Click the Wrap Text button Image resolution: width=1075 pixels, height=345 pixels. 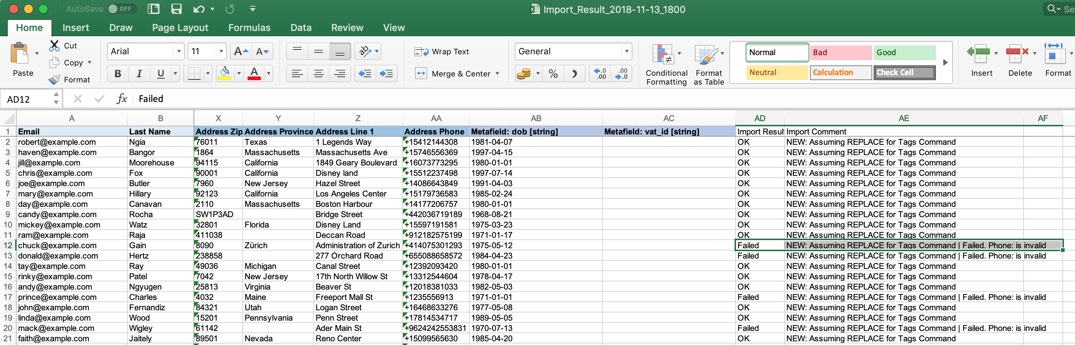click(x=441, y=52)
